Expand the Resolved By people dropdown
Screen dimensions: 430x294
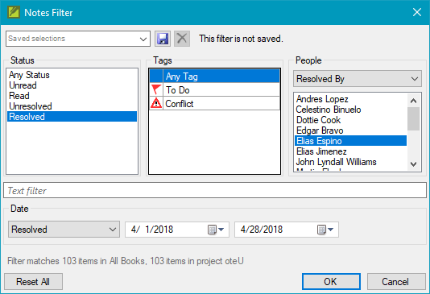coord(358,79)
